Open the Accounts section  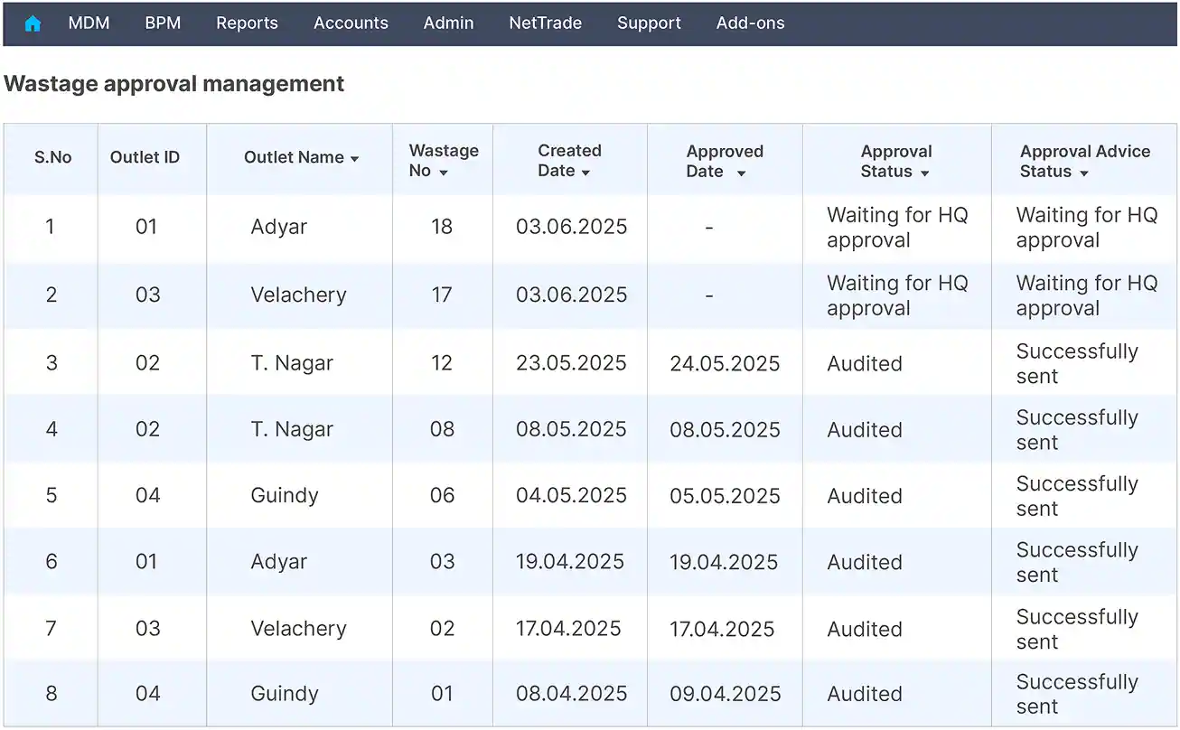click(x=351, y=23)
